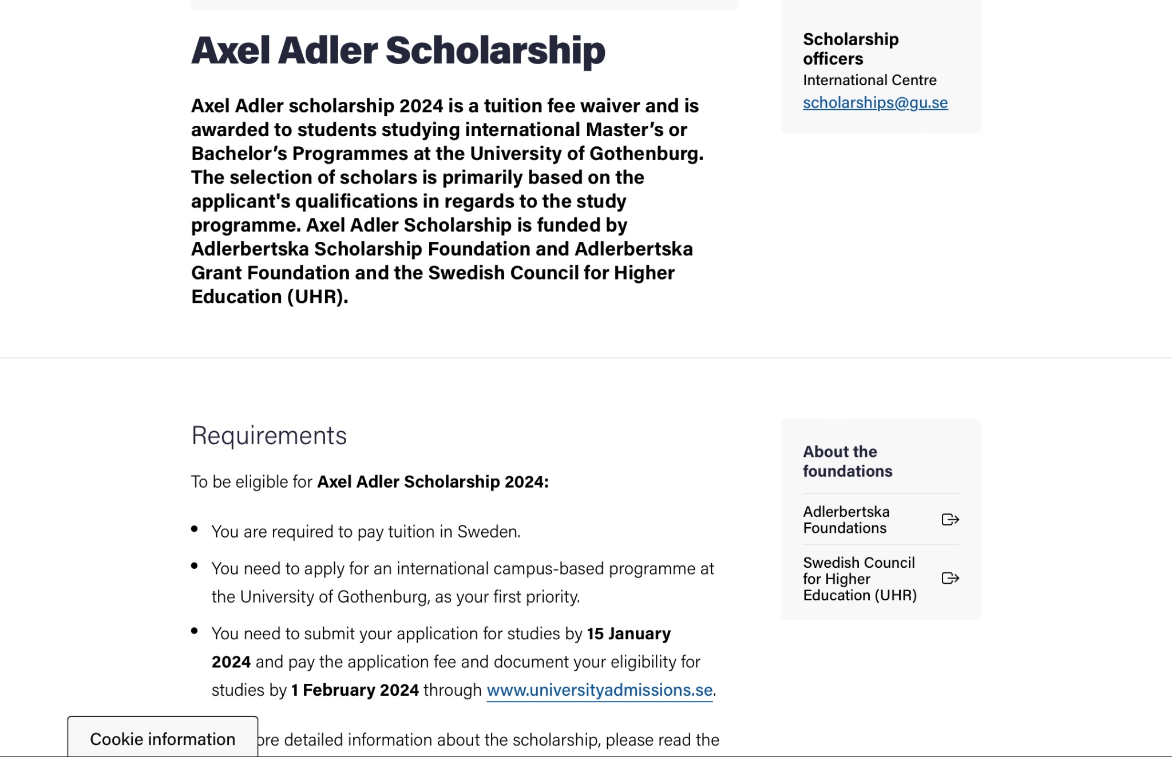
Task: Click the Axel Adler Scholarship main heading
Action: pos(398,50)
